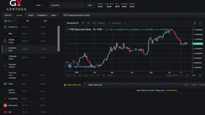Select Daimler AG in the stock list
The height and width of the screenshot is (115, 205).
30,27
